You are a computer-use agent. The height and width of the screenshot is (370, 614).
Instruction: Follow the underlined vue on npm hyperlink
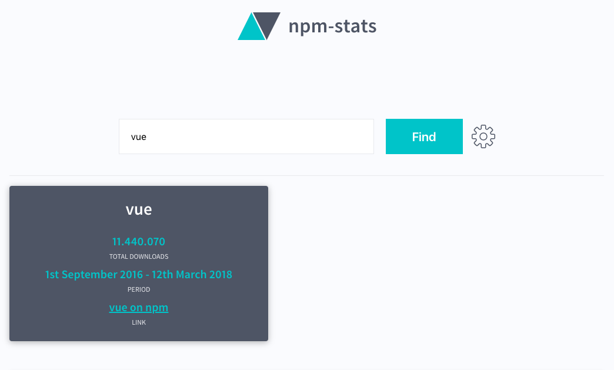[x=139, y=307]
